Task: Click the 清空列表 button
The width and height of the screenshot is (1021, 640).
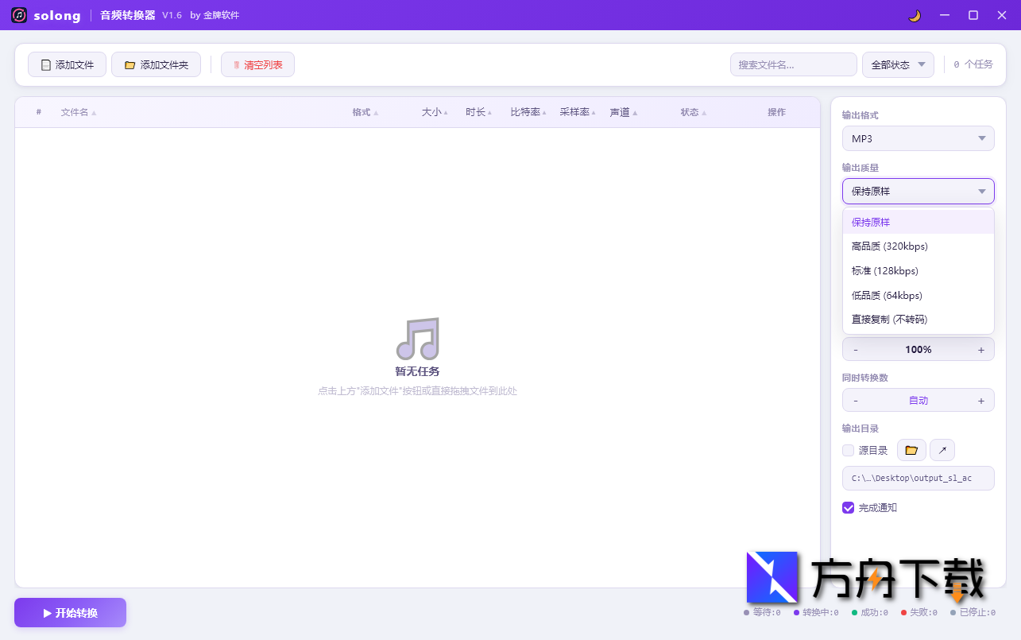Action: coord(257,64)
